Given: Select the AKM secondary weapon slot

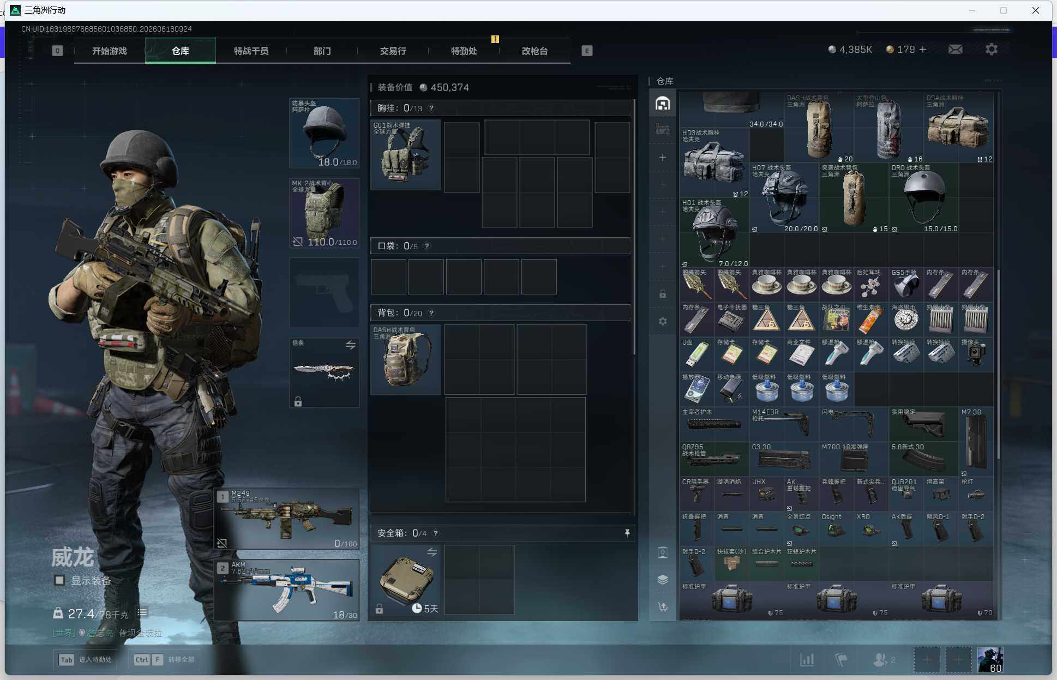Looking at the screenshot, I should point(287,590).
